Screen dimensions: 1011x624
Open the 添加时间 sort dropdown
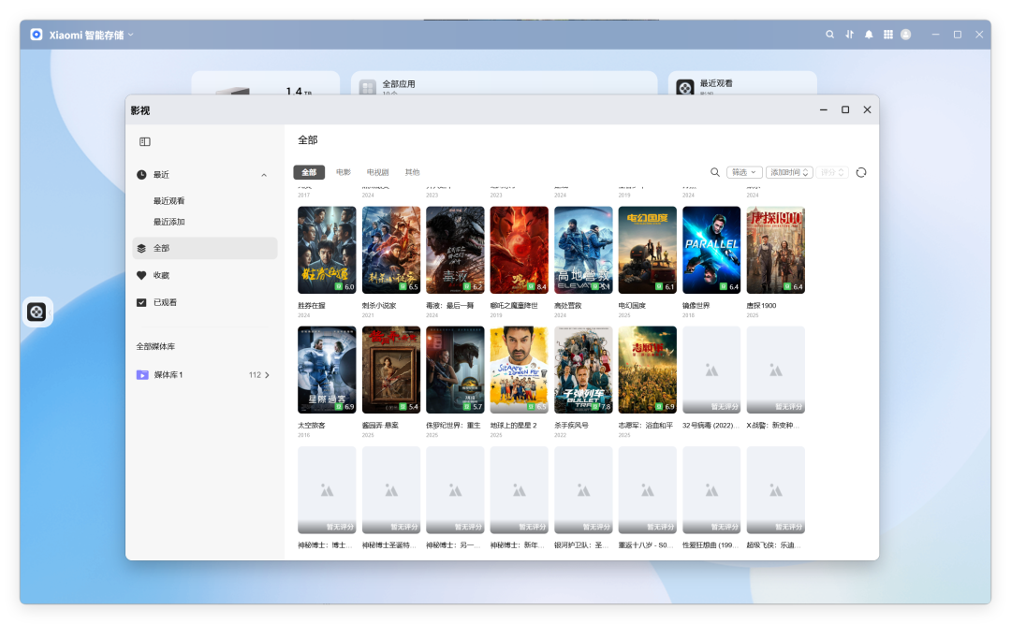coord(789,172)
